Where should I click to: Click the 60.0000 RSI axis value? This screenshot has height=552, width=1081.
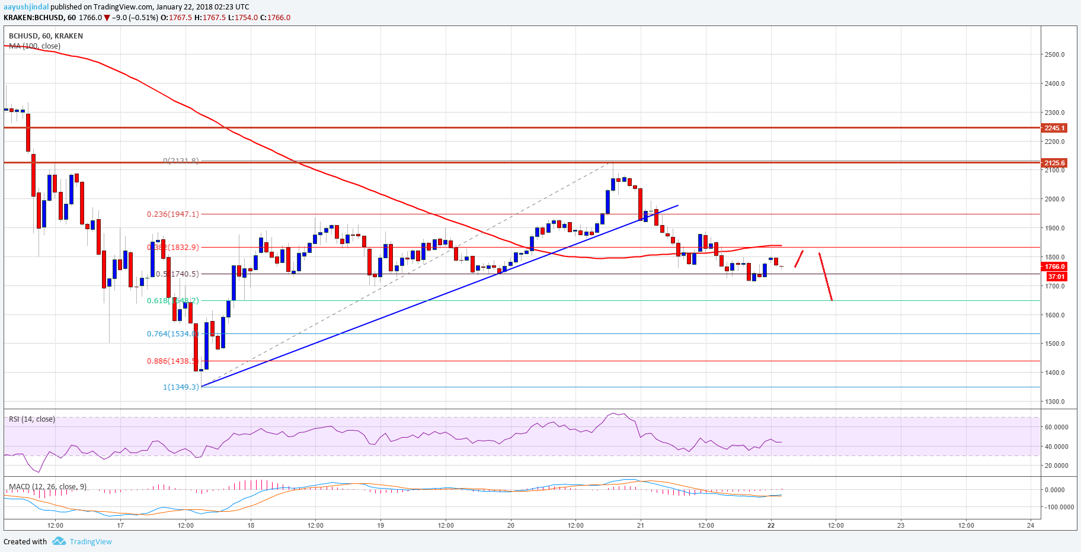pos(1057,427)
